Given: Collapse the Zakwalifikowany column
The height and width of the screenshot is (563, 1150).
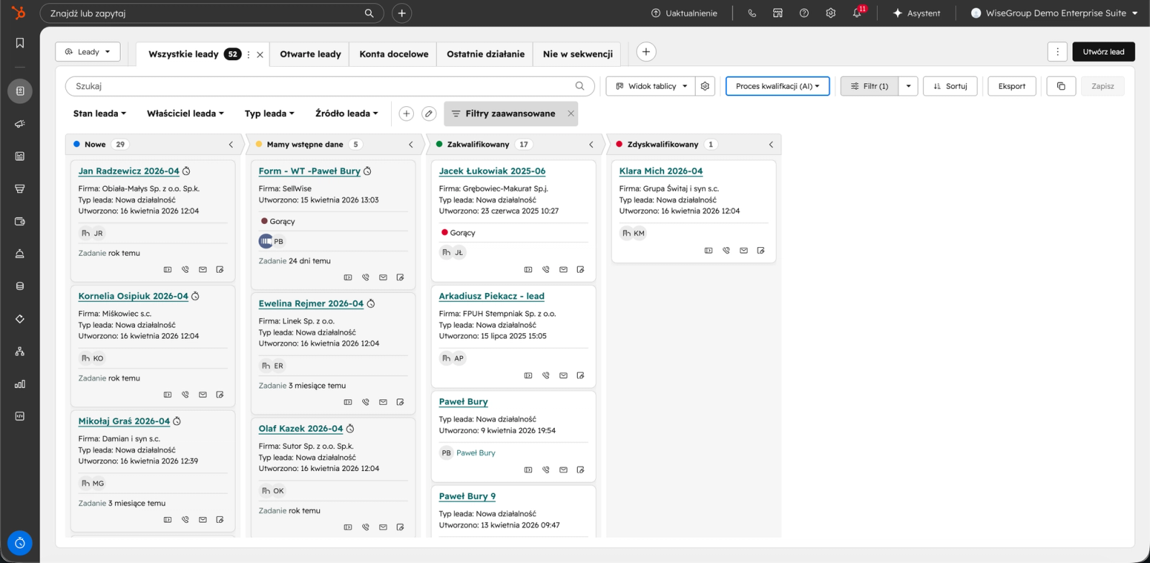Looking at the screenshot, I should 592,144.
